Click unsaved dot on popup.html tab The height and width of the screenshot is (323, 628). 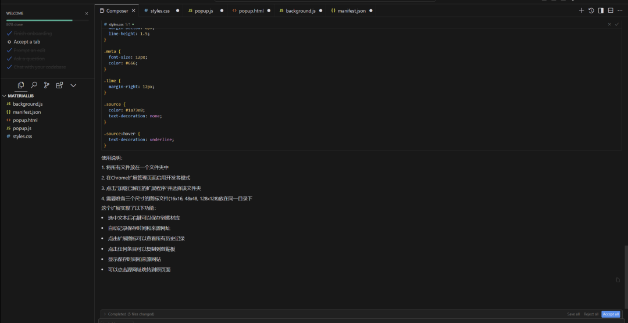268,11
